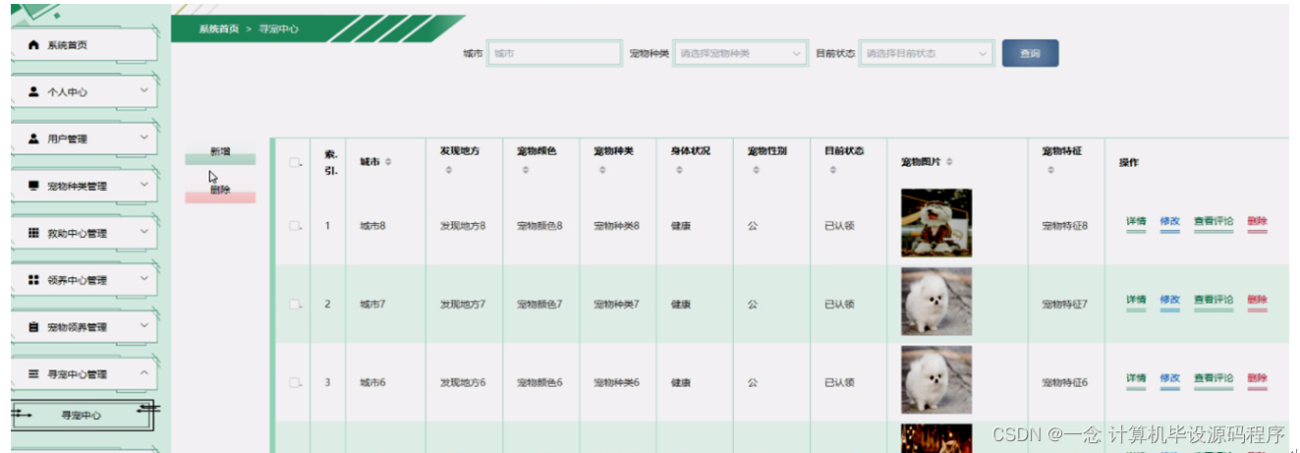Click 删除 for the 城市6 row
Viewport: 1300px width, 453px height.
[x=1257, y=379]
